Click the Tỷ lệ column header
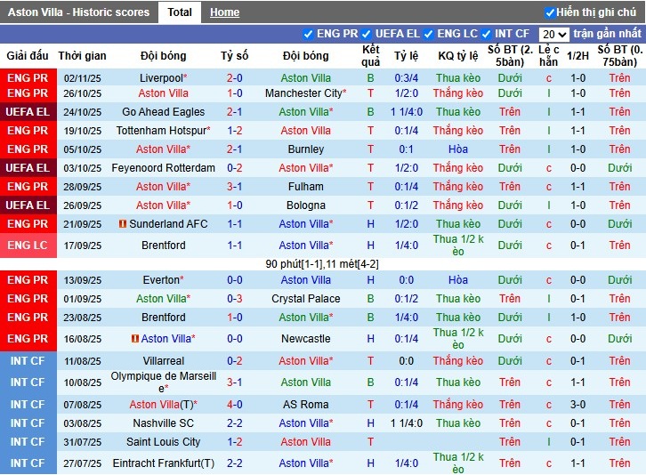646x475 pixels. coord(406,56)
